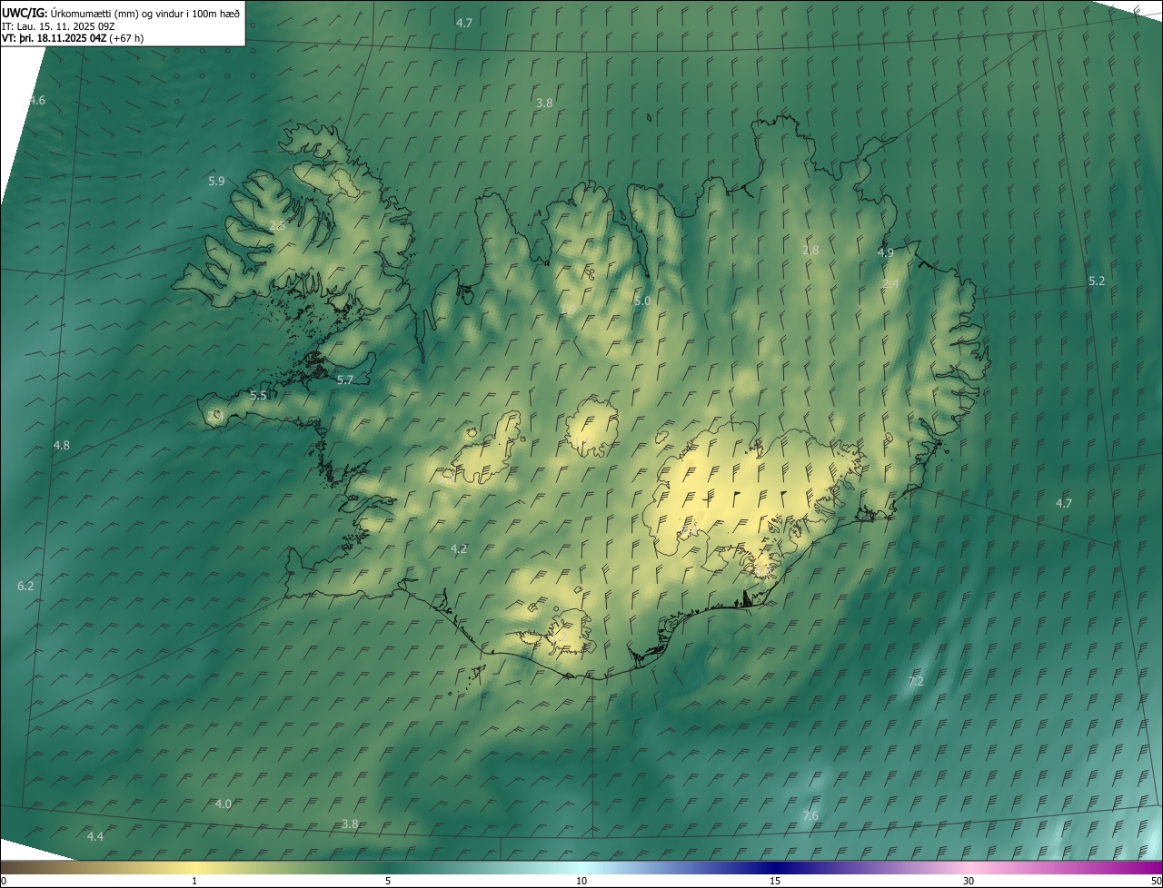
Task: Click the 4.8 value label on the map
Action: pyautogui.click(x=62, y=446)
